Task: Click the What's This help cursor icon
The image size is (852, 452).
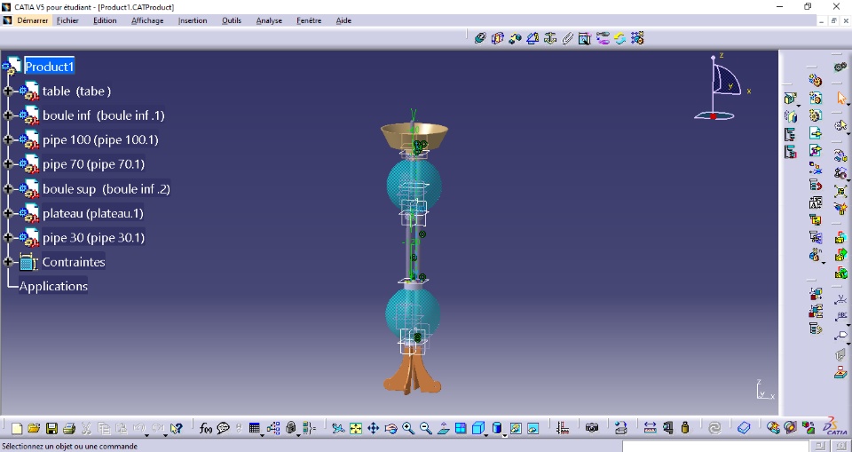Action: (176, 429)
